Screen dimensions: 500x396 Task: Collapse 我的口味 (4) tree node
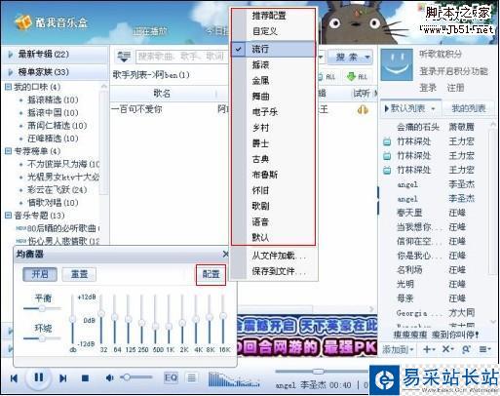[9, 87]
